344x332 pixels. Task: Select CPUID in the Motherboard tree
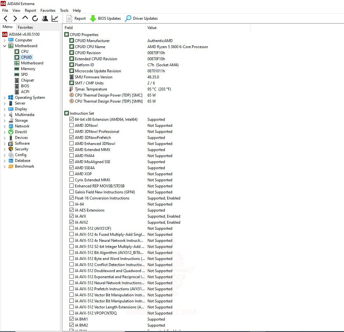point(26,57)
